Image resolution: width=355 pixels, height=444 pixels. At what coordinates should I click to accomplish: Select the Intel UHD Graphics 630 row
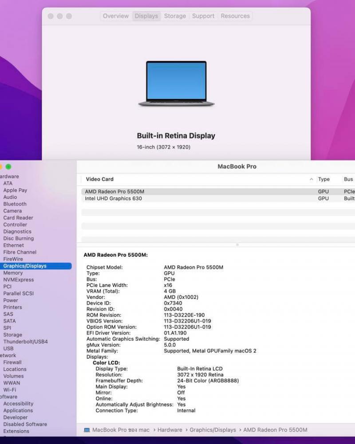[114, 198]
